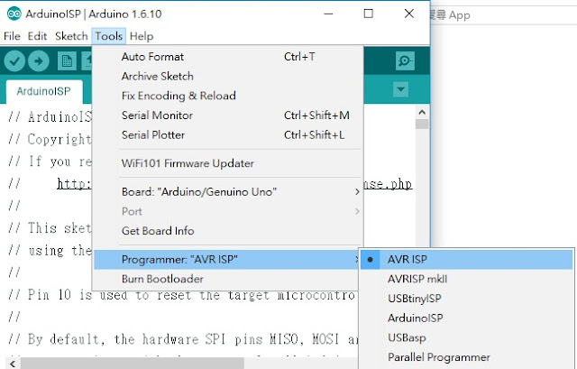Close the Tools menu
The height and width of the screenshot is (369, 577).
click(x=108, y=36)
